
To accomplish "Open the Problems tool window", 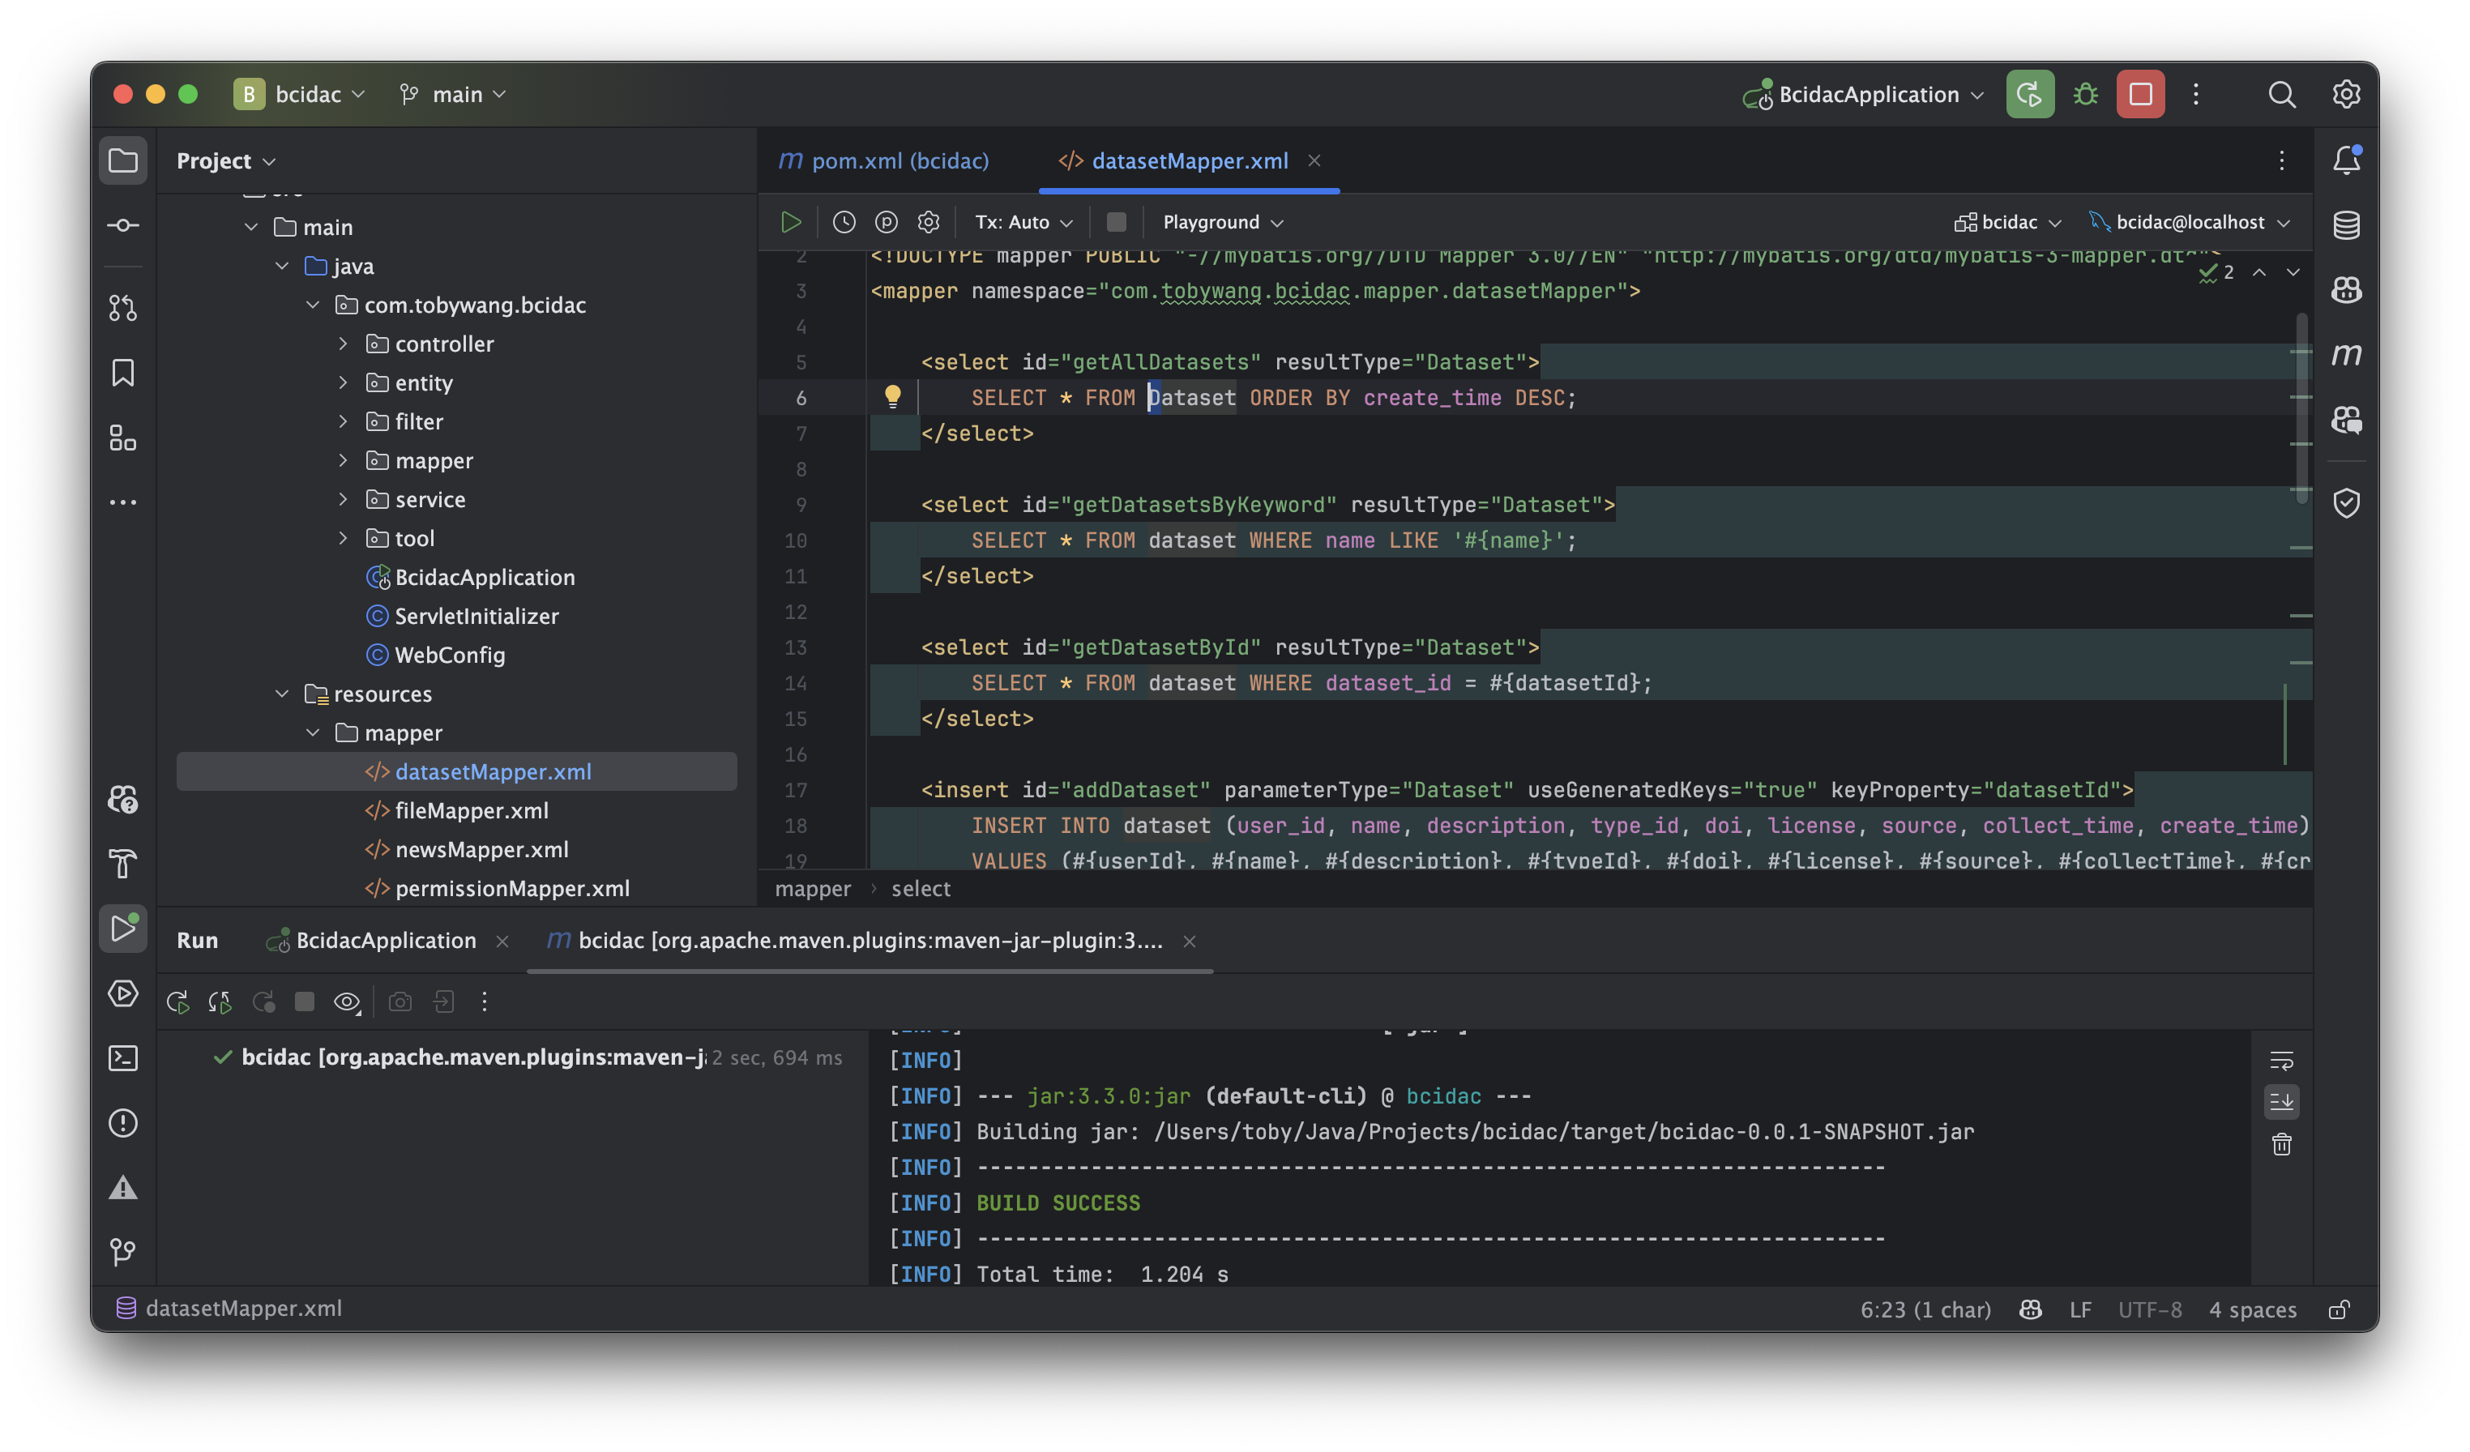I will 122,1123.
